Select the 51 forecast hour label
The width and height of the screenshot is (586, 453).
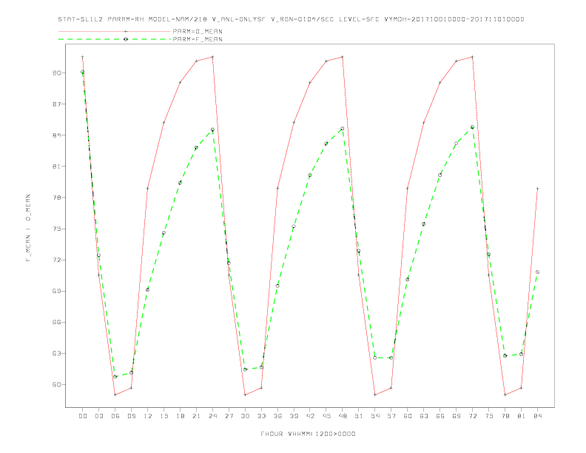click(359, 416)
